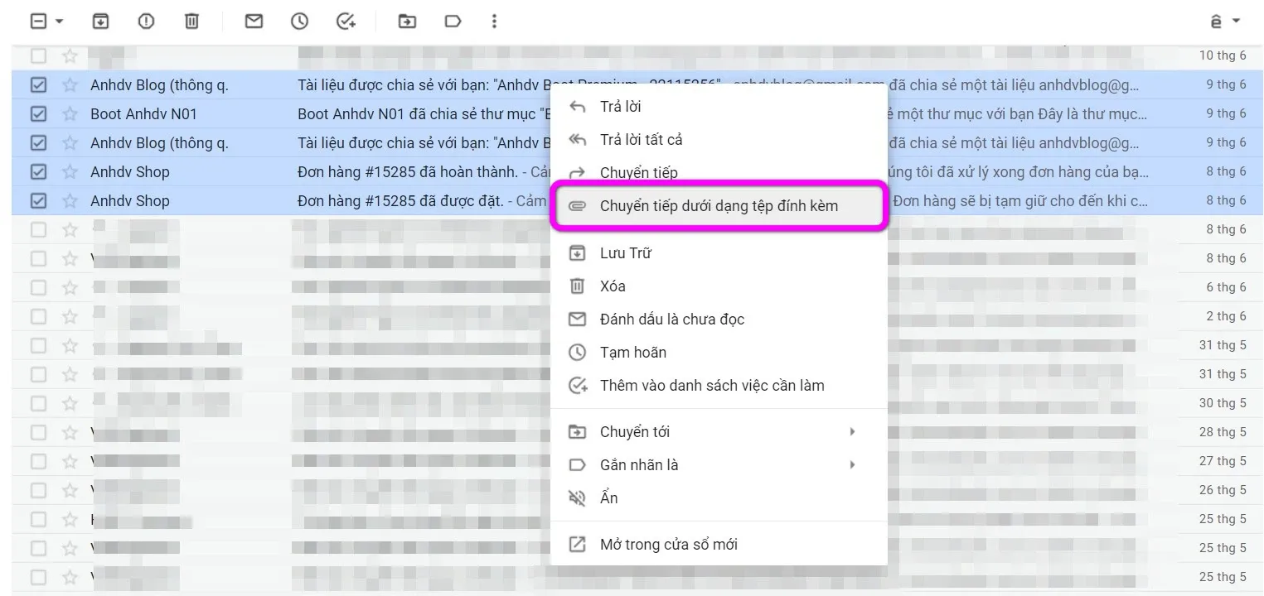Select 'Mở trong cửa sổ mới' in the context menu

tap(719, 545)
